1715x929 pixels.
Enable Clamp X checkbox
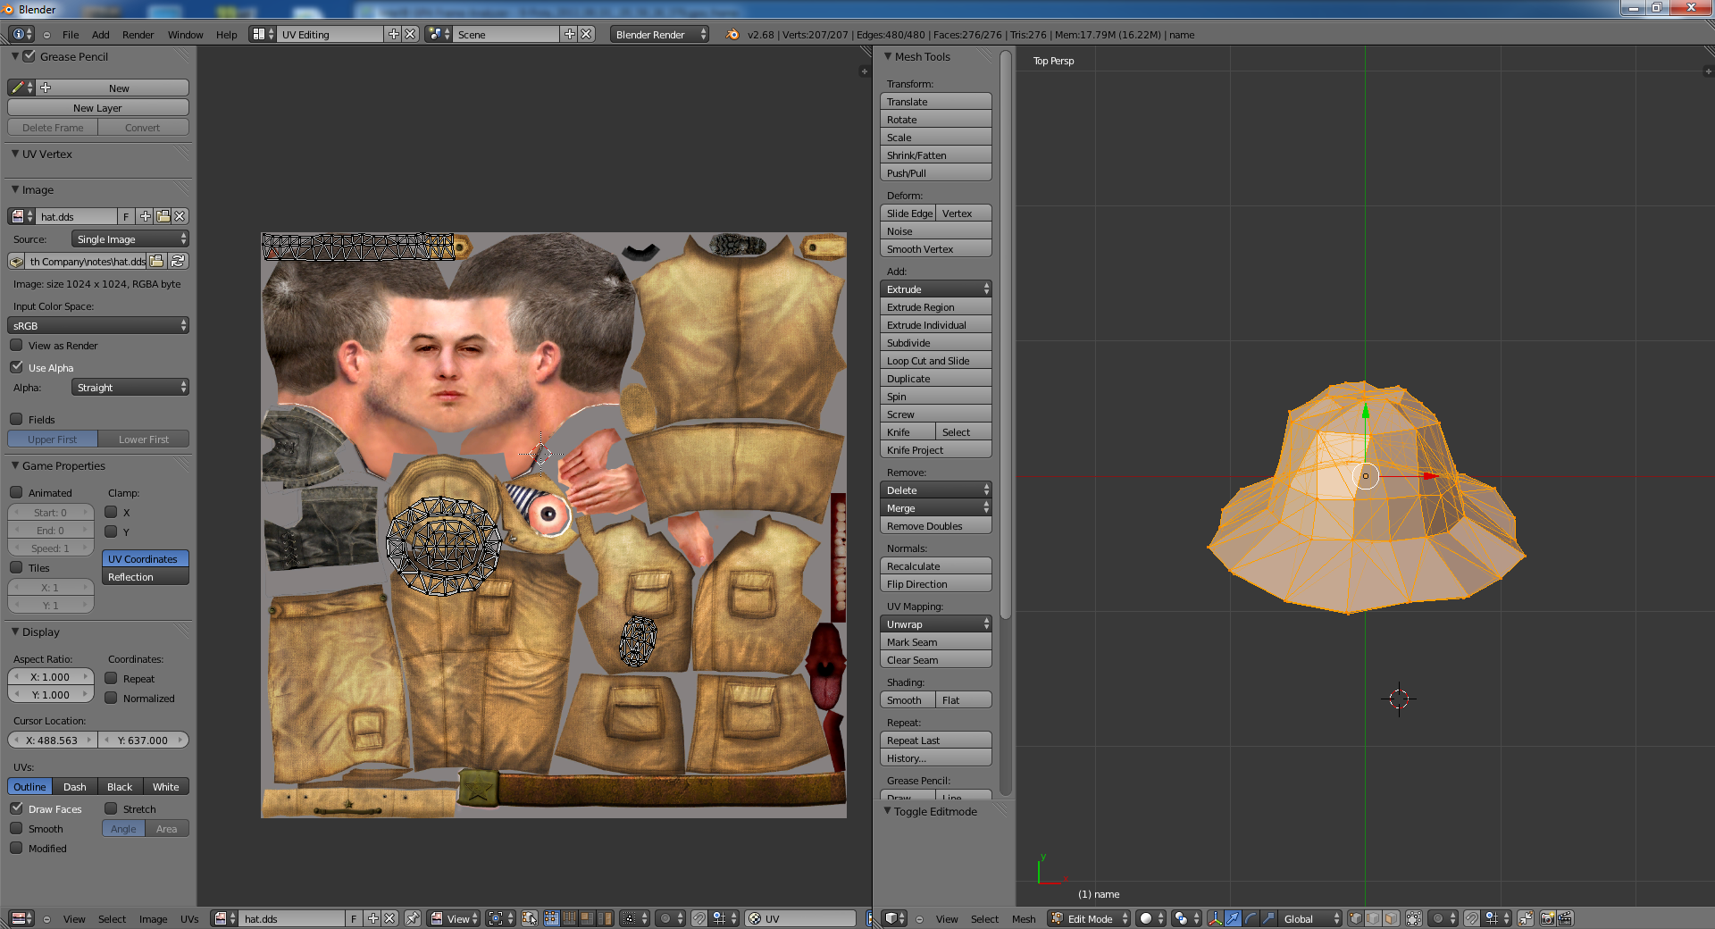point(111,512)
